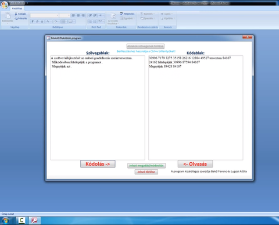Screen dimensions: 279x225
Task: Click the Kódolás -> button
Action: click(x=98, y=164)
